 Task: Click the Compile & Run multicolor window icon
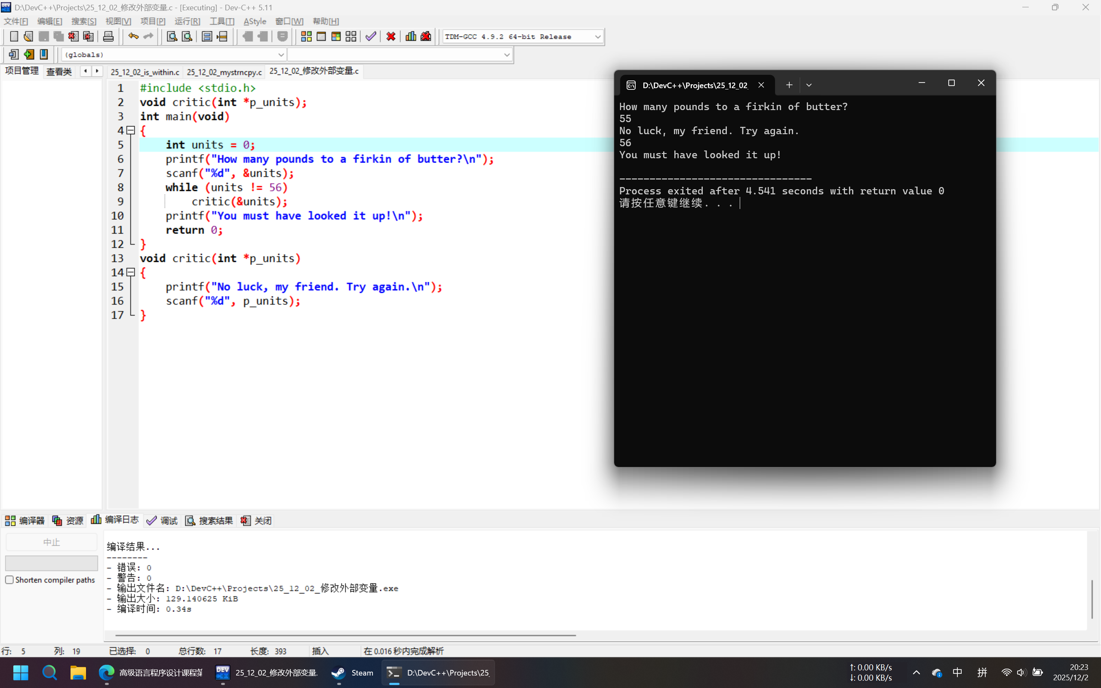336,37
